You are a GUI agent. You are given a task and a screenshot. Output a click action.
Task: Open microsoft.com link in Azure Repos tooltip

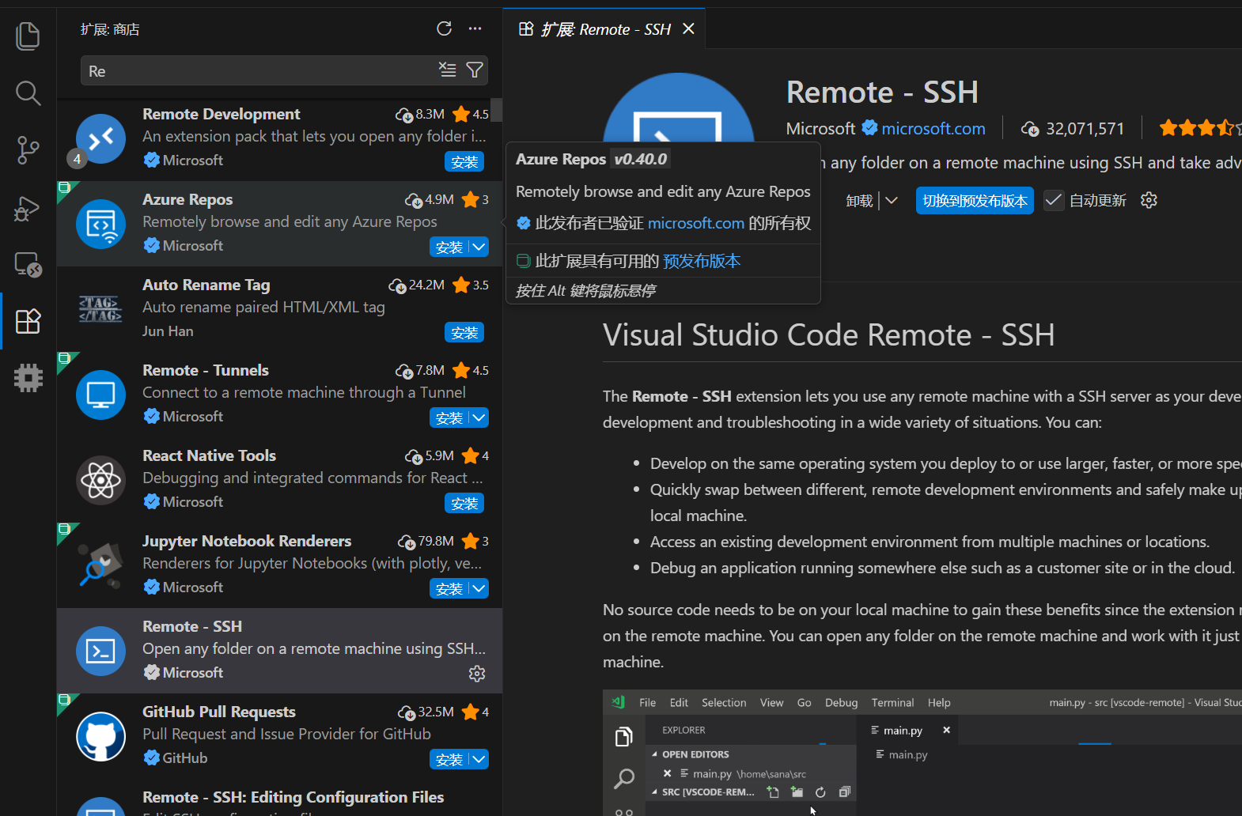(696, 224)
